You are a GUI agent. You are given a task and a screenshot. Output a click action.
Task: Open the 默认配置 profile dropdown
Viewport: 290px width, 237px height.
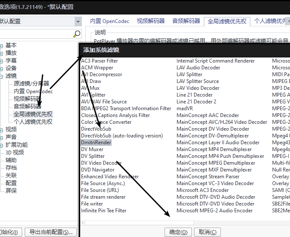[78, 22]
